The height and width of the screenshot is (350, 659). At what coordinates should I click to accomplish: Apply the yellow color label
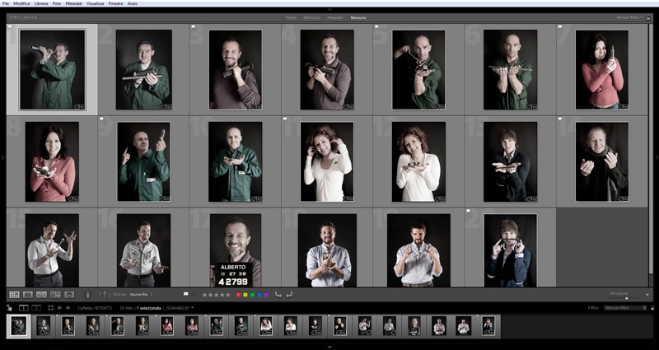(245, 295)
